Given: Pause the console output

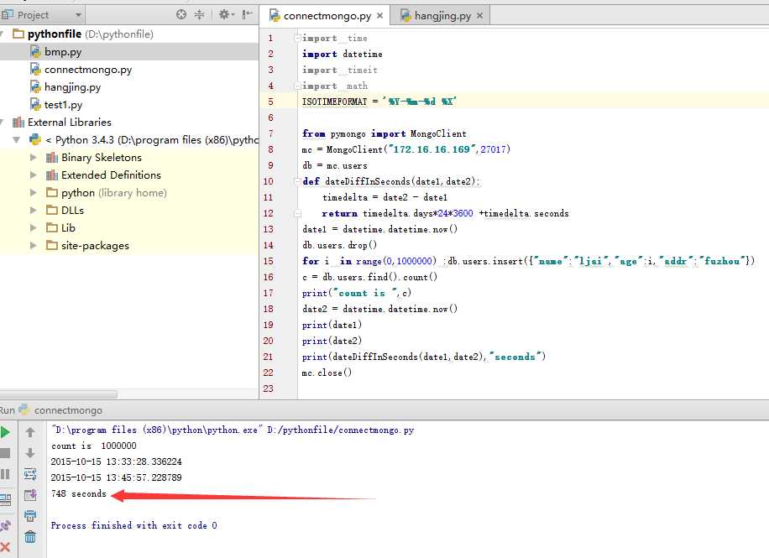Looking at the screenshot, I should click(5, 474).
